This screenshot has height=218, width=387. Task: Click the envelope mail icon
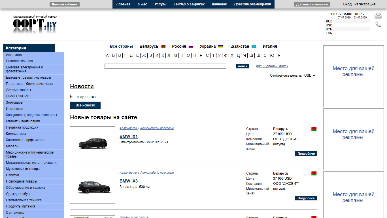point(378,16)
